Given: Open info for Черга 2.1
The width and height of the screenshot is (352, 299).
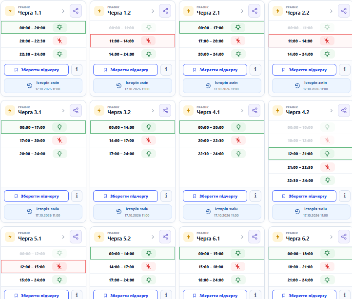Looking at the screenshot, I should click(x=255, y=70).
